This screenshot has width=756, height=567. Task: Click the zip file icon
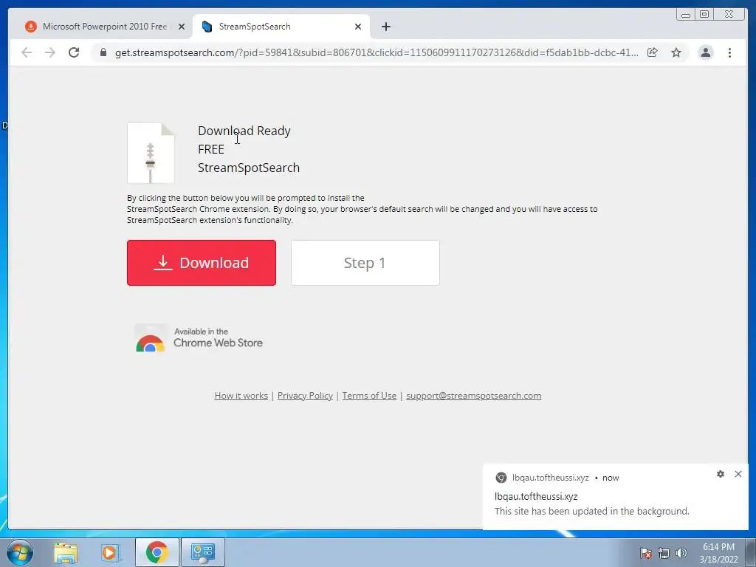151,153
